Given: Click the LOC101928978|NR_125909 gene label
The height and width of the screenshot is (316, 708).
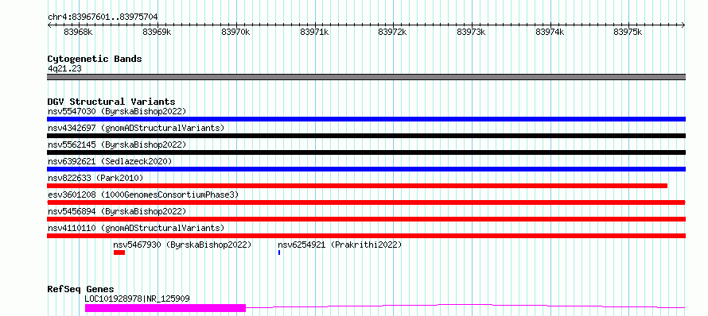Looking at the screenshot, I should point(138,299).
